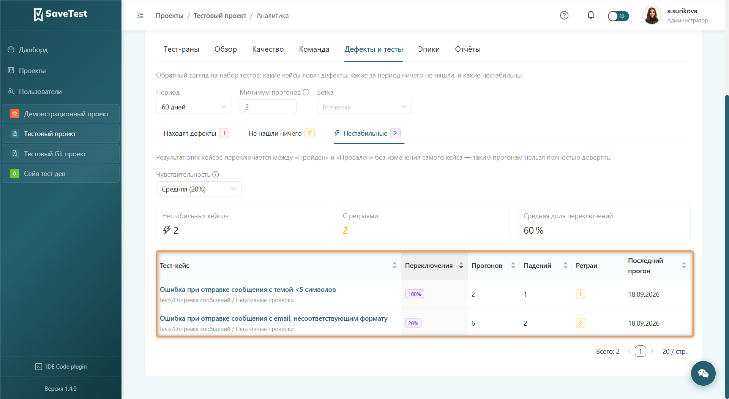Sort by Переключения column arrows
Screen dimensions: 729x399
point(461,266)
